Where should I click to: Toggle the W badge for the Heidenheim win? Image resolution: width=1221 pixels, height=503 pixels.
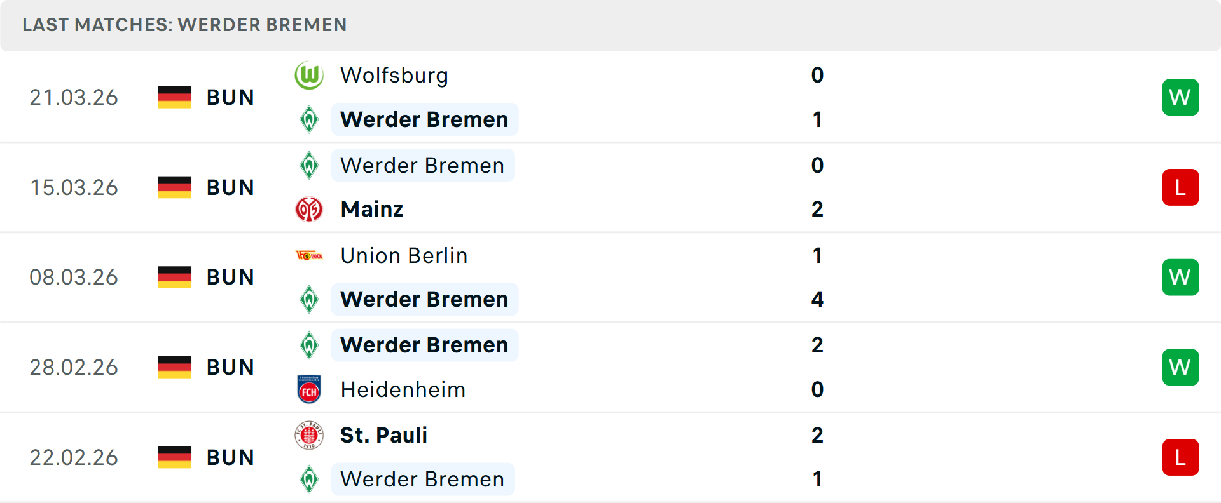tap(1180, 367)
